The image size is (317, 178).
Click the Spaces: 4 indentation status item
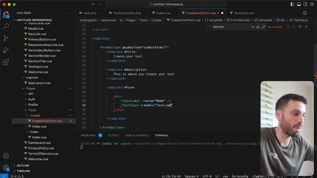(192, 176)
